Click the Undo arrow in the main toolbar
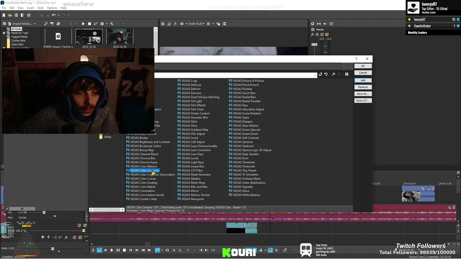 (54, 15)
